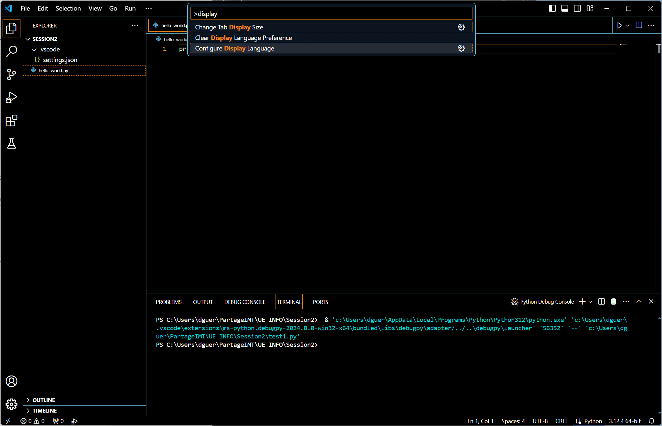This screenshot has width=662, height=426.
Task: Open the new terminal launch profile dropdown
Action: [590, 302]
